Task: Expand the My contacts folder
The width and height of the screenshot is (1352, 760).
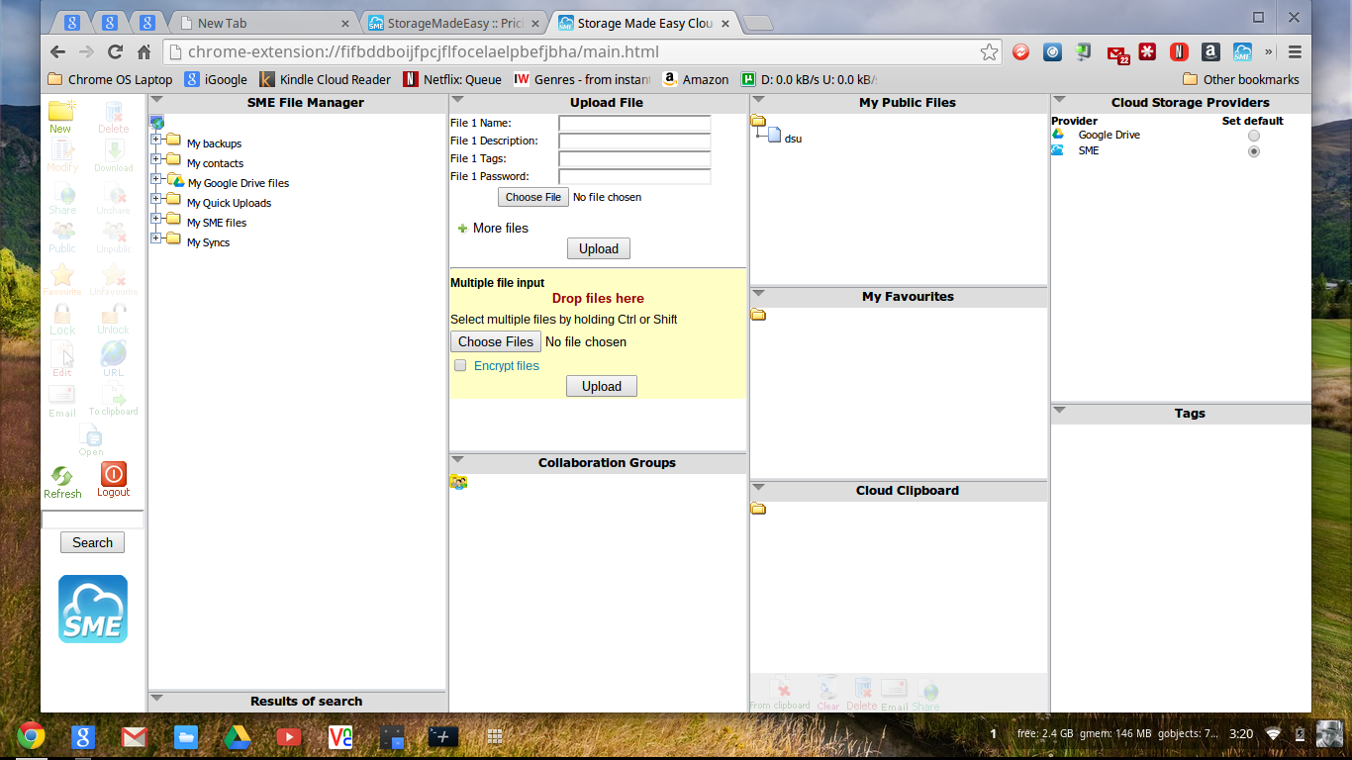Action: click(x=156, y=158)
